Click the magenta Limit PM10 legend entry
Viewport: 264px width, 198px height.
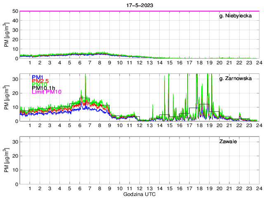coord(46,92)
